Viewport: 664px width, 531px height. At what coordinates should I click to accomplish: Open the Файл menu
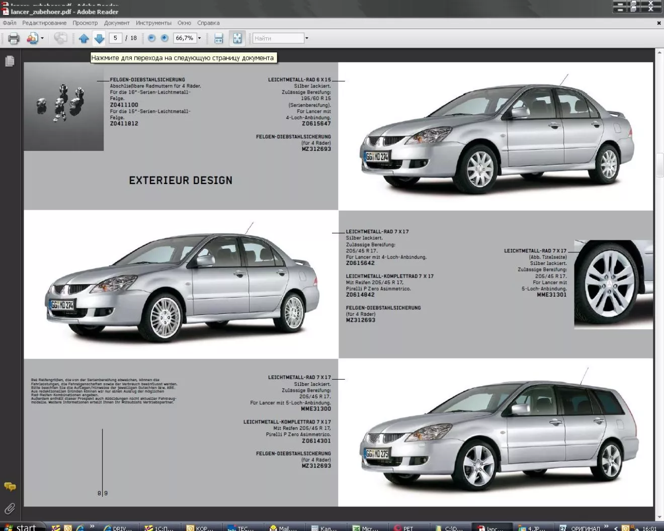click(x=10, y=23)
